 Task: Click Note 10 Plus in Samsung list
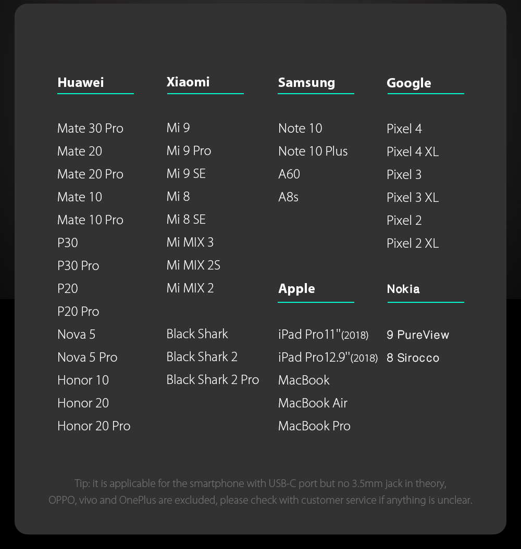coord(313,151)
